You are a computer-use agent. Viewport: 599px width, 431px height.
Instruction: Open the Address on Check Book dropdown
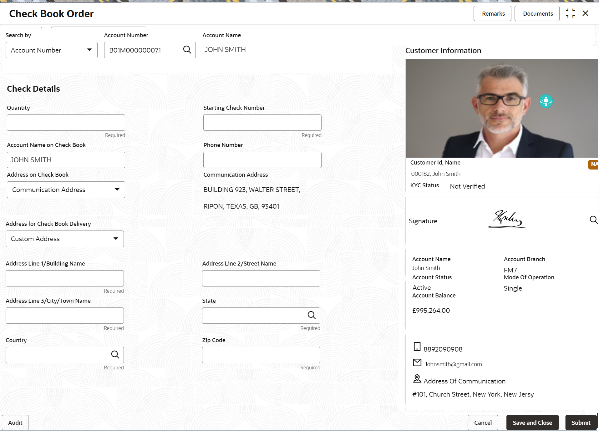66,190
